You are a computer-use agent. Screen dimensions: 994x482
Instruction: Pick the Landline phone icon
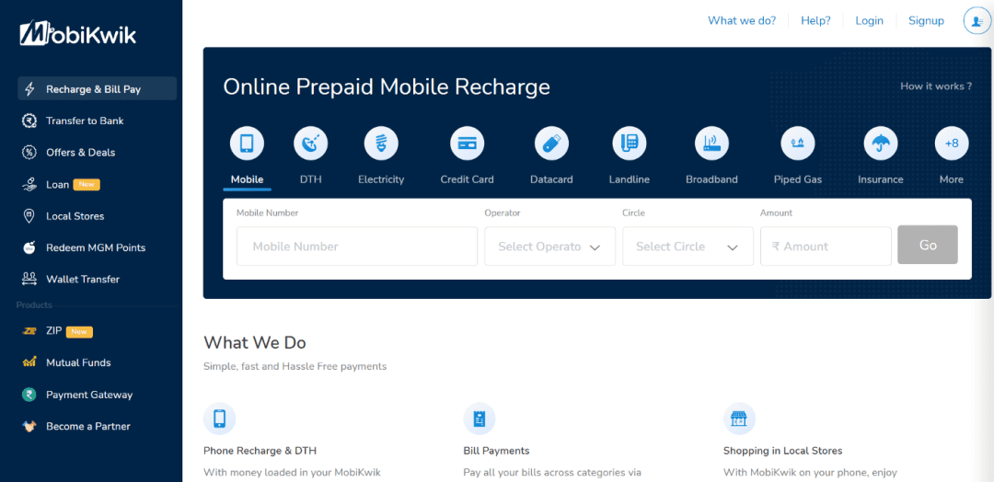(x=630, y=143)
